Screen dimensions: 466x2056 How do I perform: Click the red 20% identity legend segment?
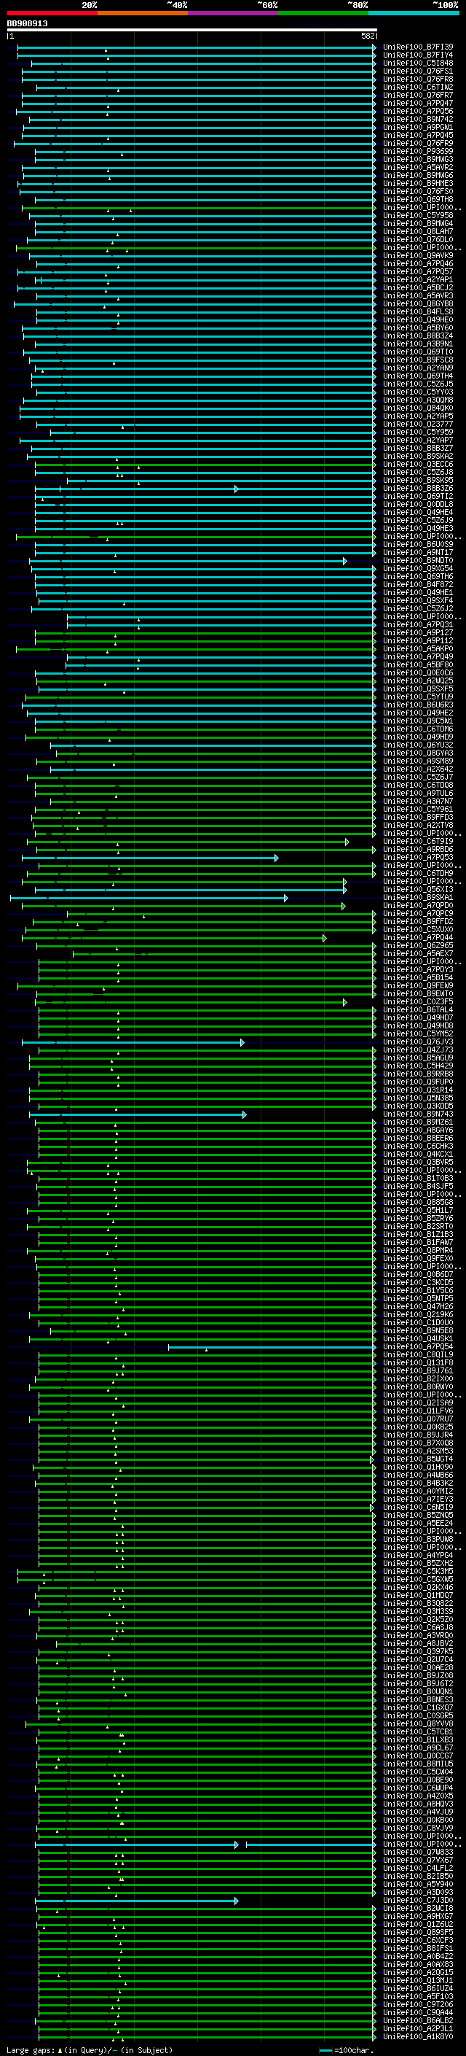pos(52,13)
